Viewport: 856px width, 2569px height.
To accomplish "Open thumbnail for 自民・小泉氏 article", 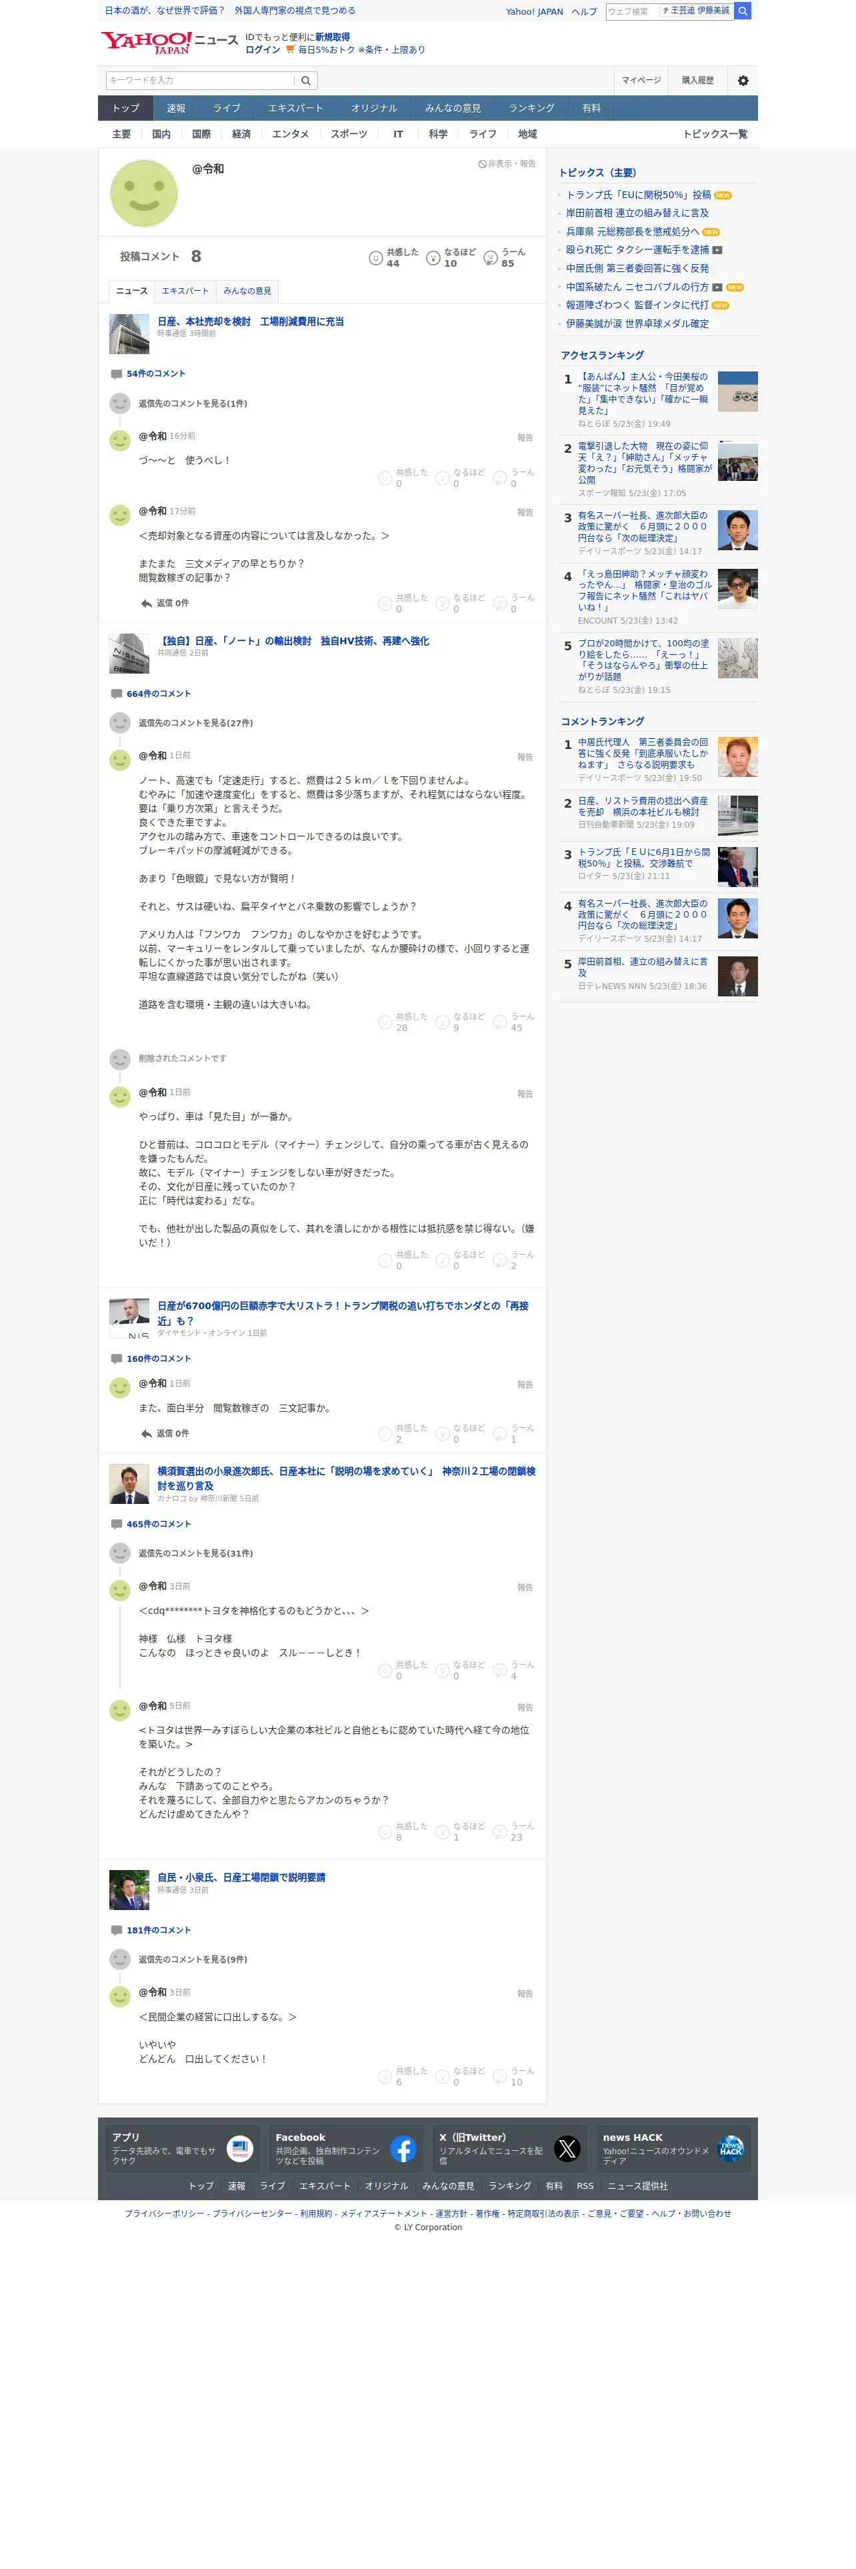I will pos(129,1890).
